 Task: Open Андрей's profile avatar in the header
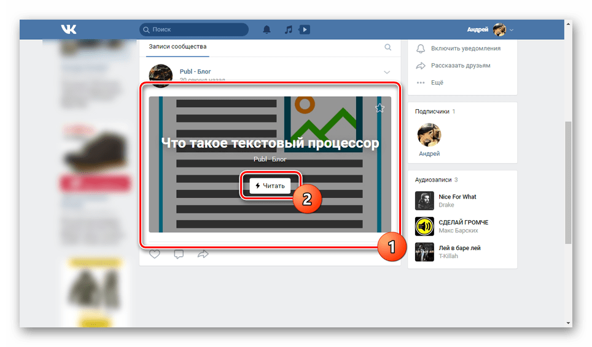click(x=499, y=29)
